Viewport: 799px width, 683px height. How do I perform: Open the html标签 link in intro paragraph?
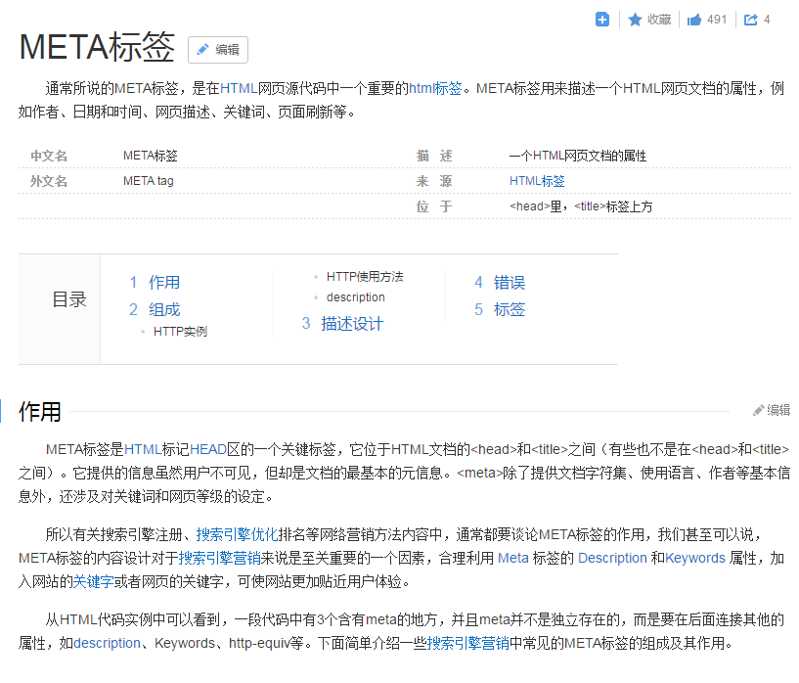coord(435,88)
